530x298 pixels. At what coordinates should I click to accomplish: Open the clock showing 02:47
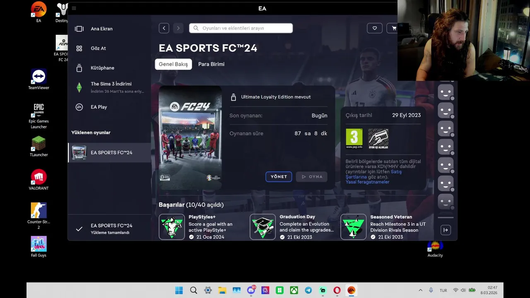tap(489, 291)
